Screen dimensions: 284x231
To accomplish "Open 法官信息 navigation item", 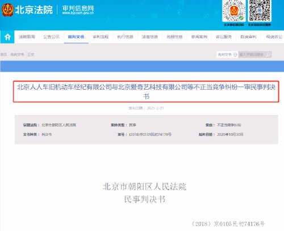I will click(150, 37).
